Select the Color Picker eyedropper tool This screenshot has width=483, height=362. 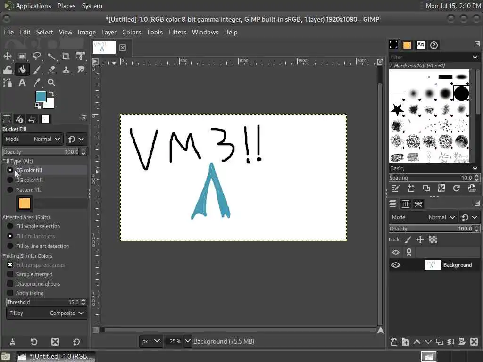pyautogui.click(x=37, y=82)
